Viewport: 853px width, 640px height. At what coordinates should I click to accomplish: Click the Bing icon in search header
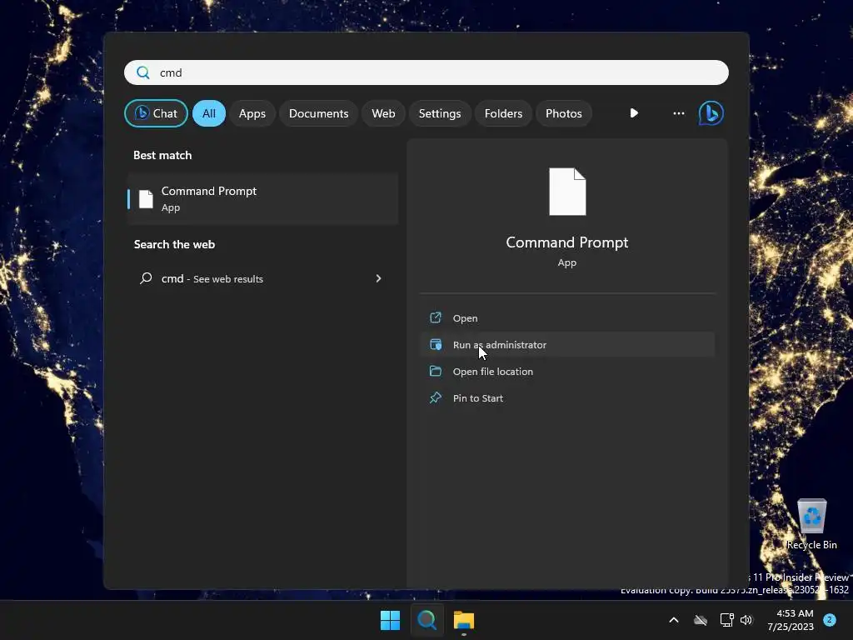711,113
